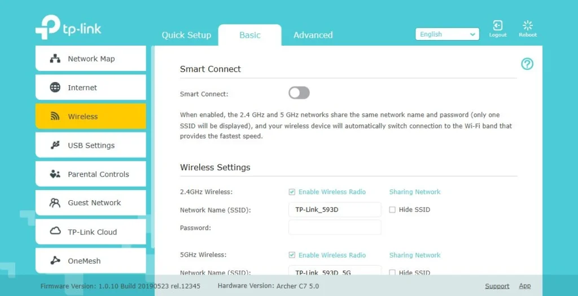Open the App link in footer
Image resolution: width=578 pixels, height=296 pixels.
525,286
